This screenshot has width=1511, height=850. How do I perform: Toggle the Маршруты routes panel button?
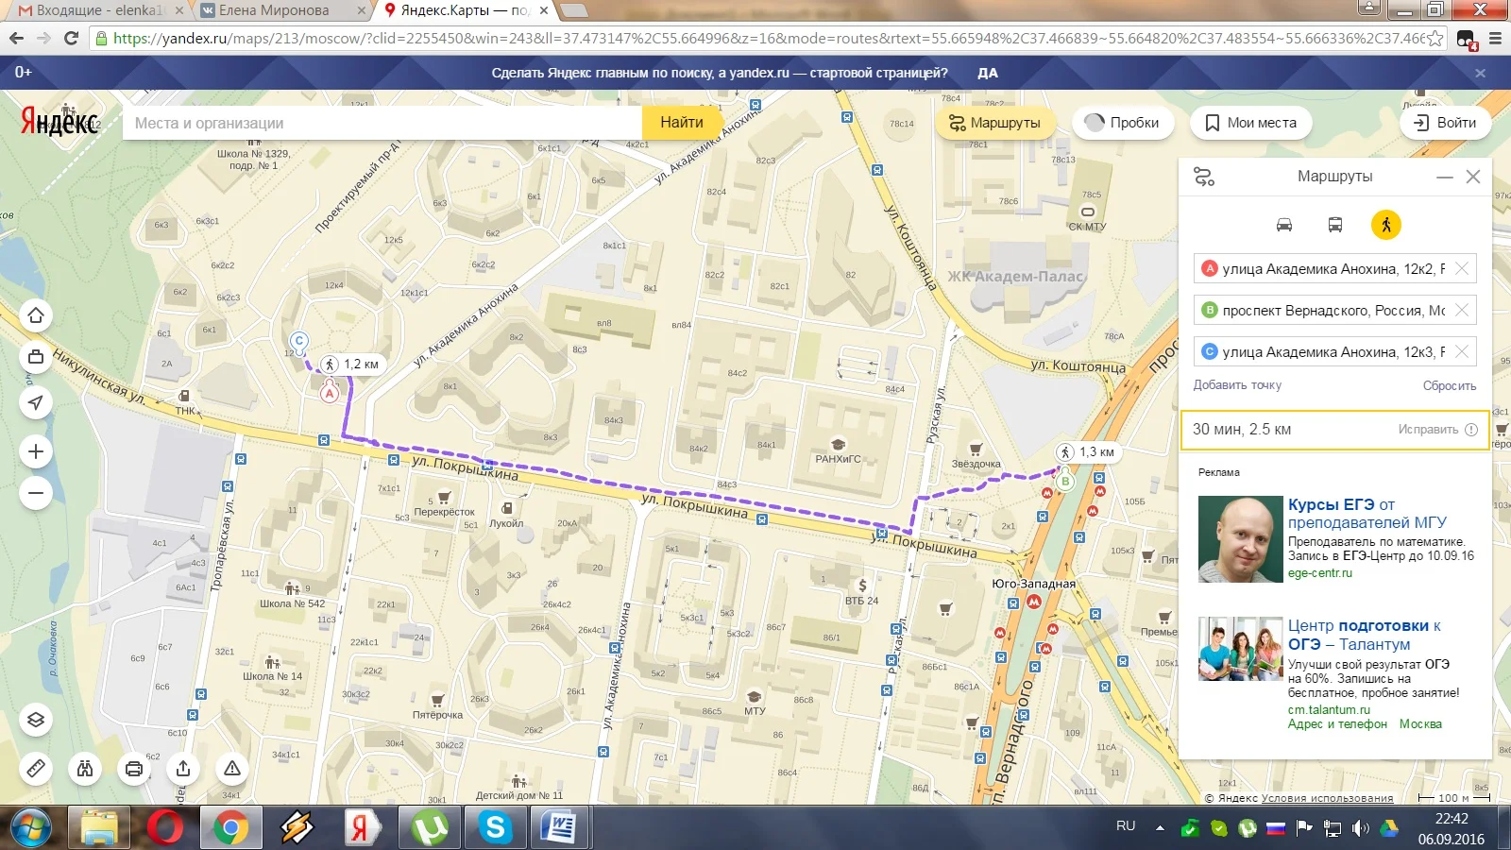995,123
